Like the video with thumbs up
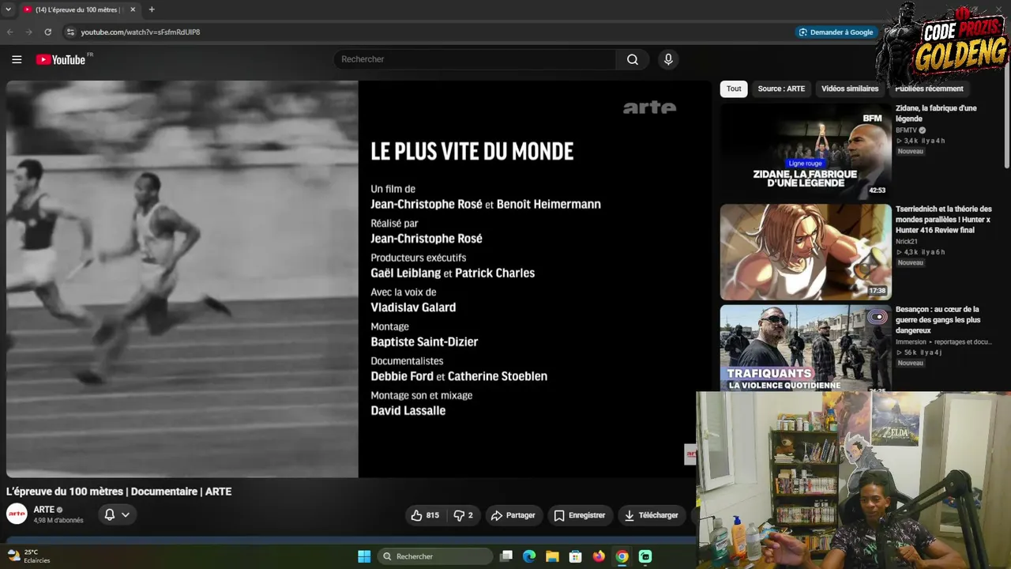 pos(424,515)
